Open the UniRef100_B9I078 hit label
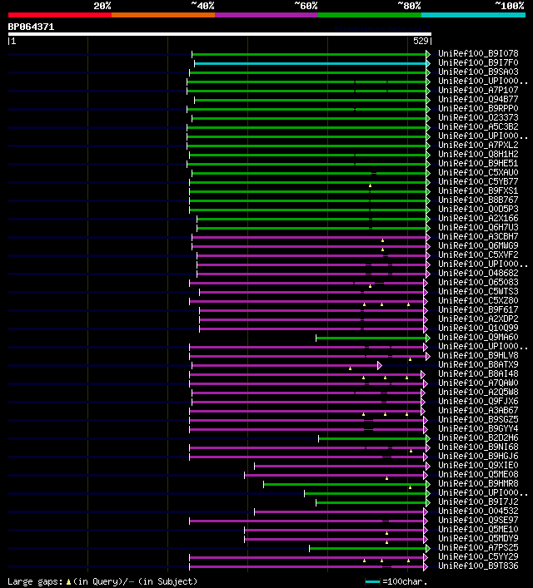 click(478, 53)
